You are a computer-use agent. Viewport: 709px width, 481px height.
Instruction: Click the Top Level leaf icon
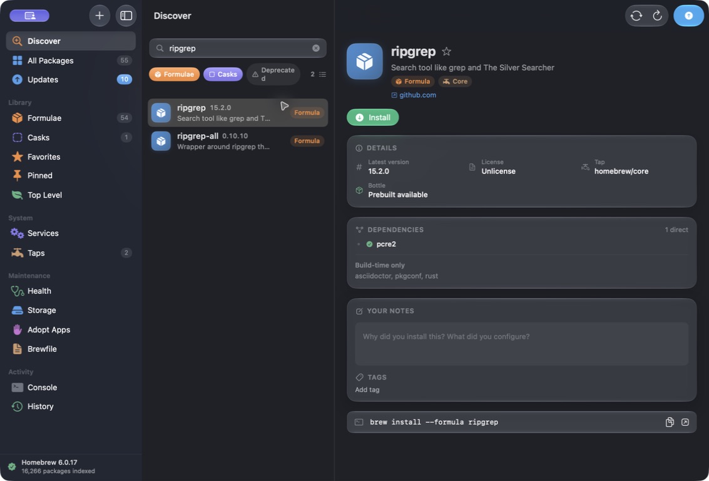17,195
